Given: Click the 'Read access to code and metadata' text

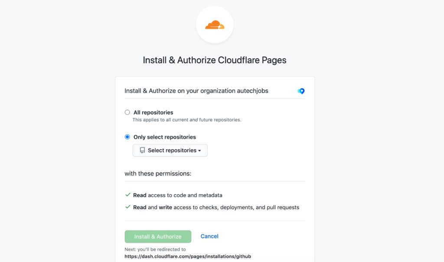Looking at the screenshot, I should [177, 195].
